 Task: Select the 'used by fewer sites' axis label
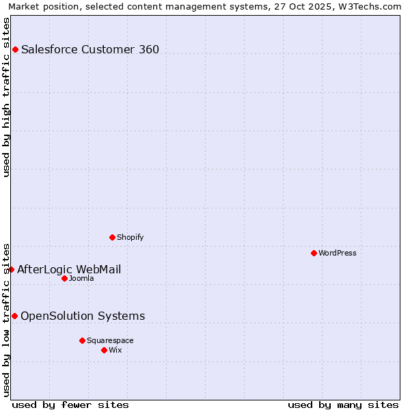coord(70,405)
